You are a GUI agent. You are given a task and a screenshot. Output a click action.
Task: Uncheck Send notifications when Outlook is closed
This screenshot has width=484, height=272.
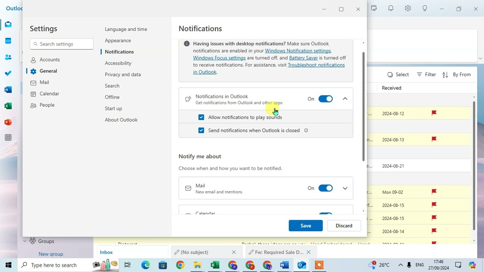[x=201, y=130]
